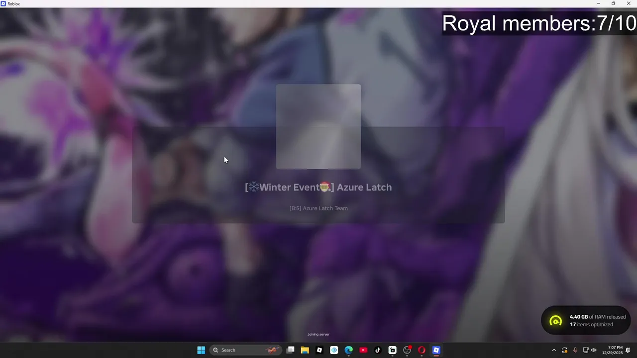Open Microsoft Edge from the taskbar

(x=349, y=350)
